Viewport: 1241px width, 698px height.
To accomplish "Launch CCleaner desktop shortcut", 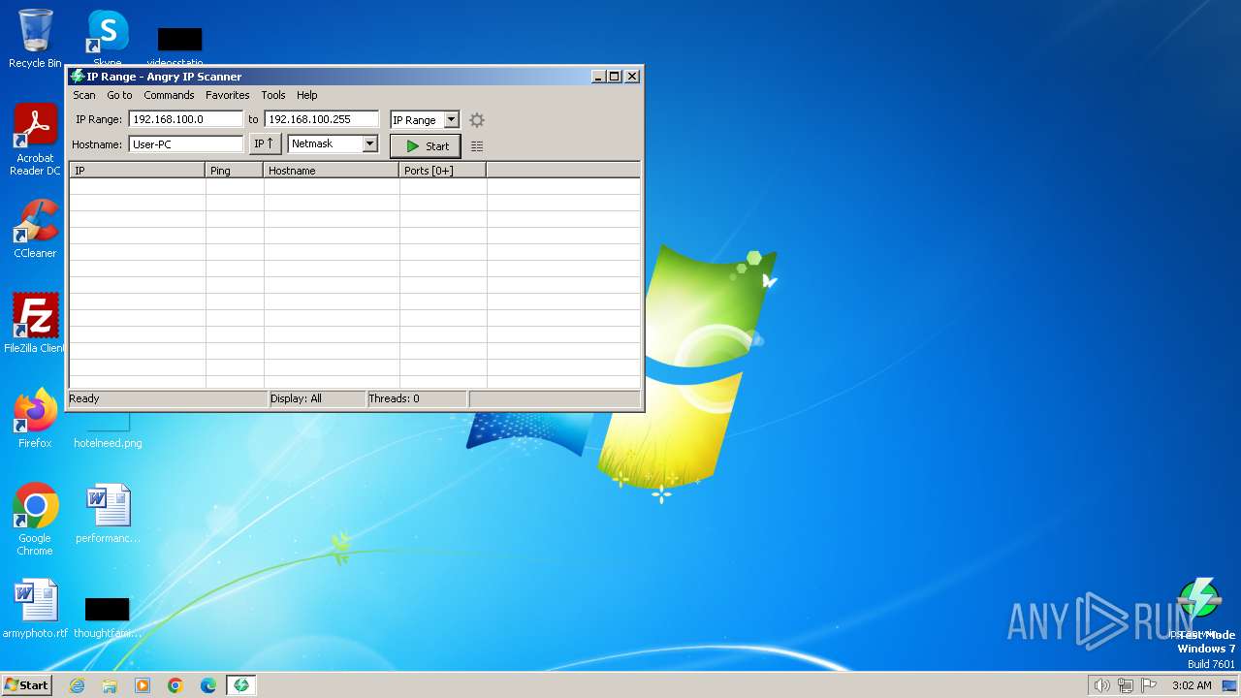I will coord(35,229).
